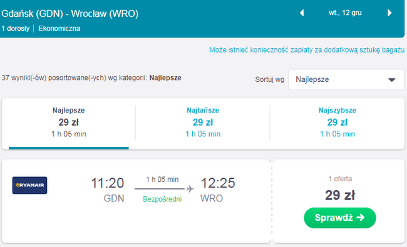Go to next day with right arrow

[x=389, y=13]
